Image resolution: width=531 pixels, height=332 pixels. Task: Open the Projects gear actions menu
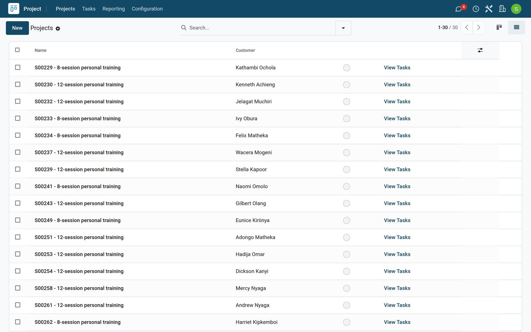[58, 29]
